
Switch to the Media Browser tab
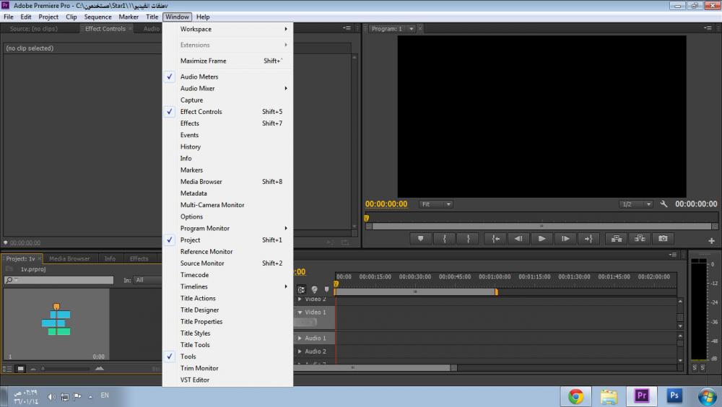69,258
